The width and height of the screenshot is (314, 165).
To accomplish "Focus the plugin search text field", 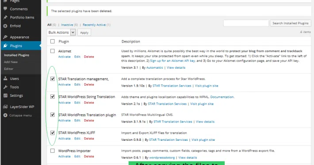I will tap(246, 23).
